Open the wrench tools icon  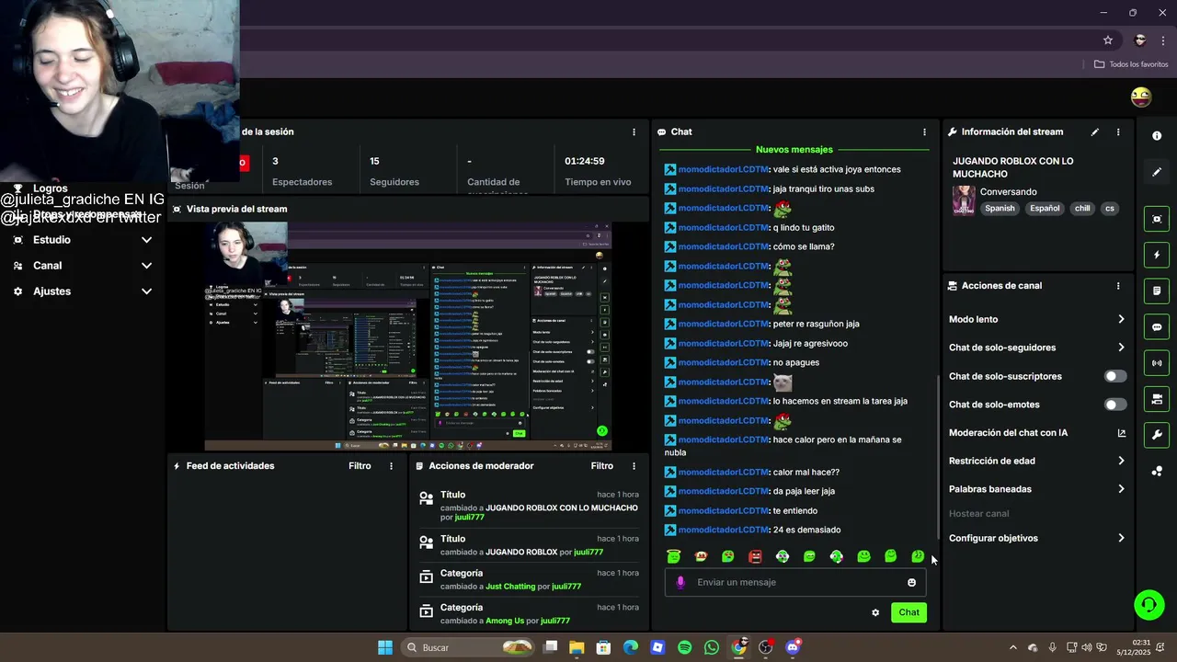[1157, 435]
